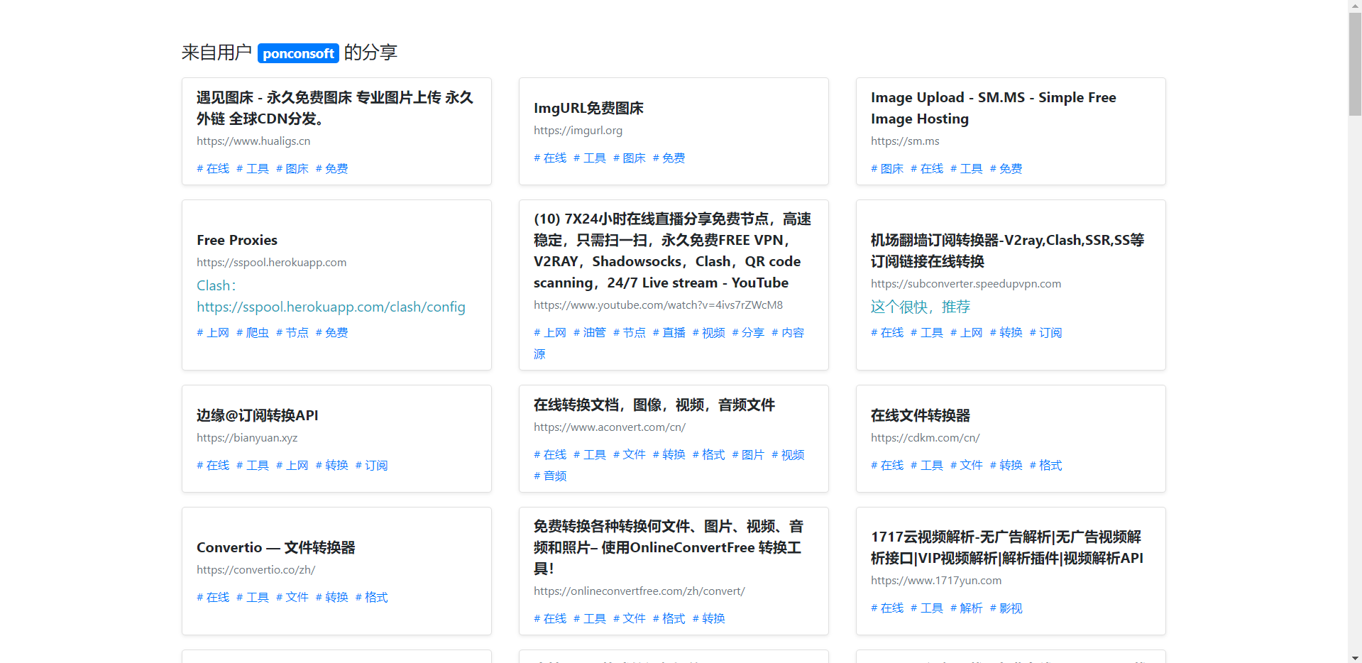This screenshot has width=1362, height=663.
Task: Open 边缘@订阅转换API card title
Action: pos(258,415)
